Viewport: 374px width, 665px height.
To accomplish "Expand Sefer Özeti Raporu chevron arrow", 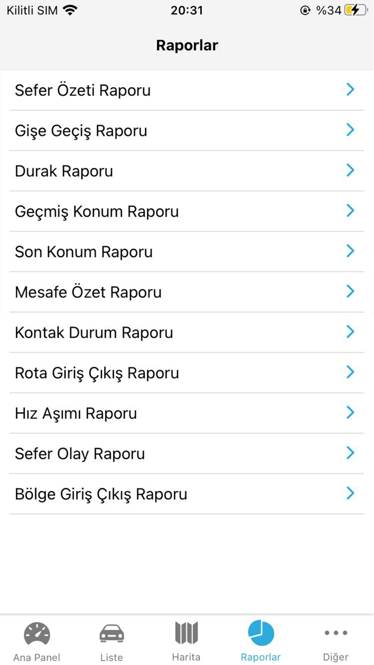I will click(350, 89).
